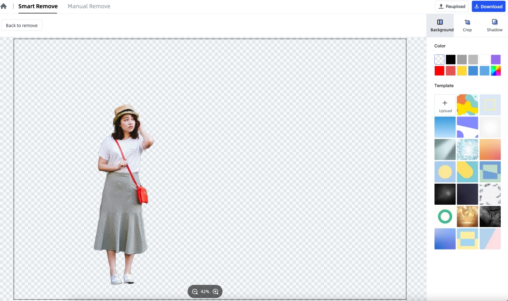This screenshot has height=301, width=508.
Task: Choose the purple color swatch
Action: coord(496,60)
